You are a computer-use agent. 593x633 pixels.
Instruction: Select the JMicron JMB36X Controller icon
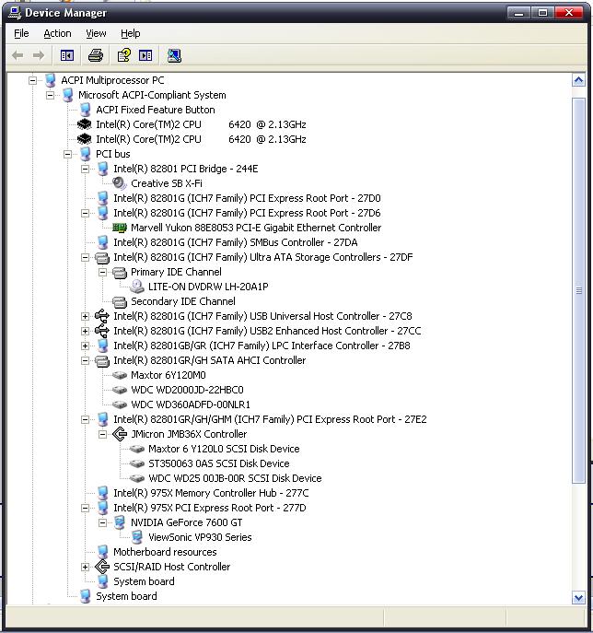[120, 434]
